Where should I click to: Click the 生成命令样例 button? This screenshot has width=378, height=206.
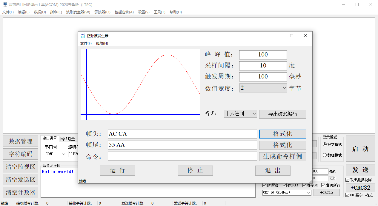click(283, 156)
